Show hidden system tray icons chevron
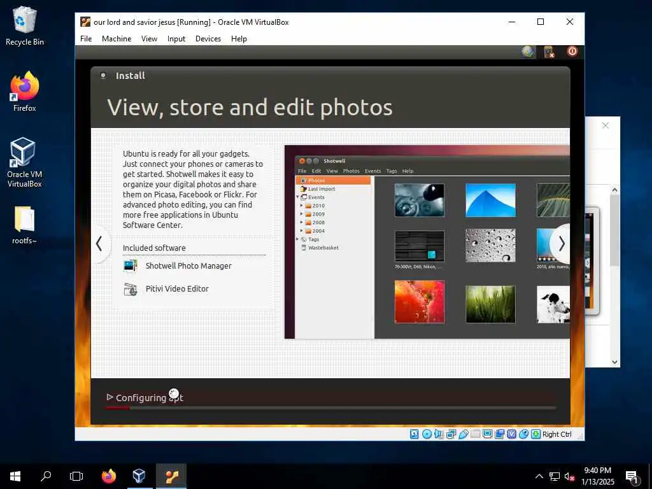This screenshot has height=489, width=652. click(539, 476)
